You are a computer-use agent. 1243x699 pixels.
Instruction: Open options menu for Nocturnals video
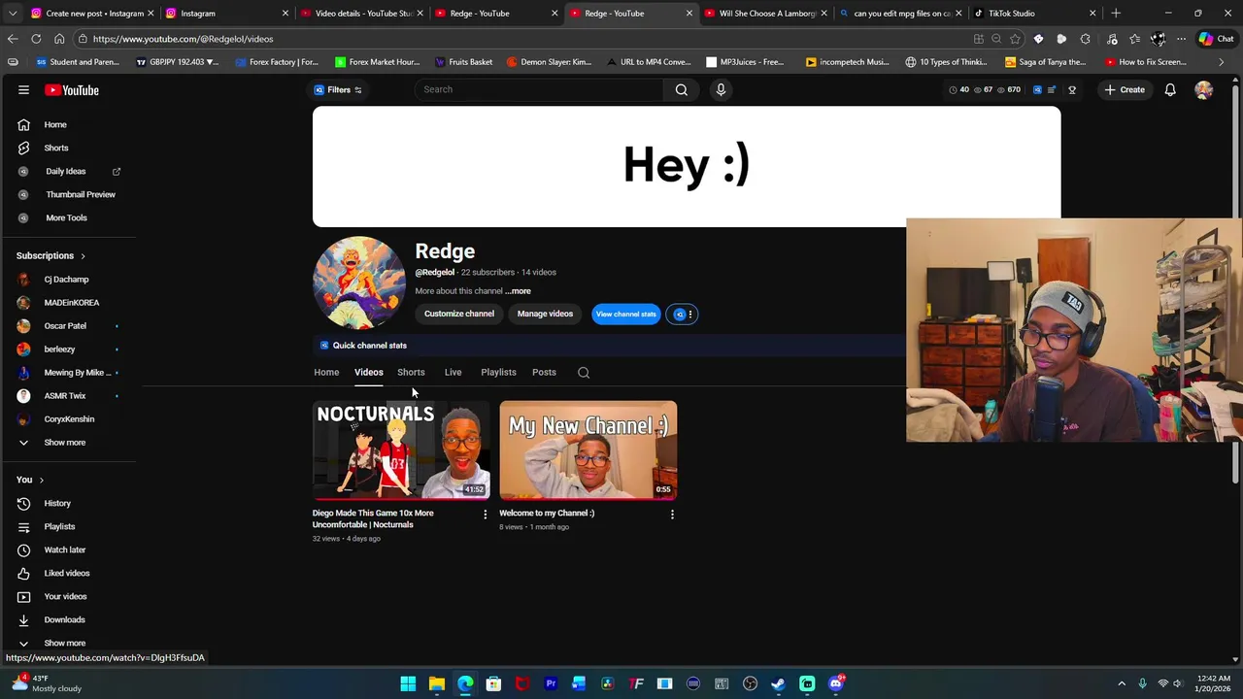[x=486, y=515]
